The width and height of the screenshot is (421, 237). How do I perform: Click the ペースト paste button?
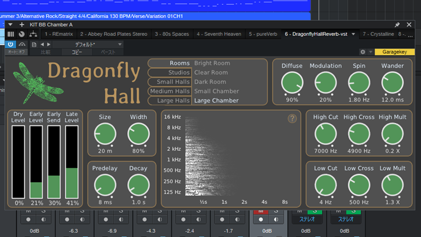pos(108,52)
